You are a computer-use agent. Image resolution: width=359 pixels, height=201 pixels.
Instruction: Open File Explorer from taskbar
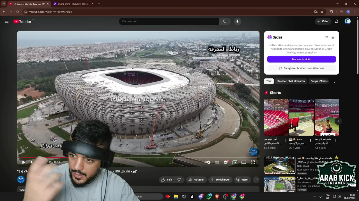[x=176, y=197]
